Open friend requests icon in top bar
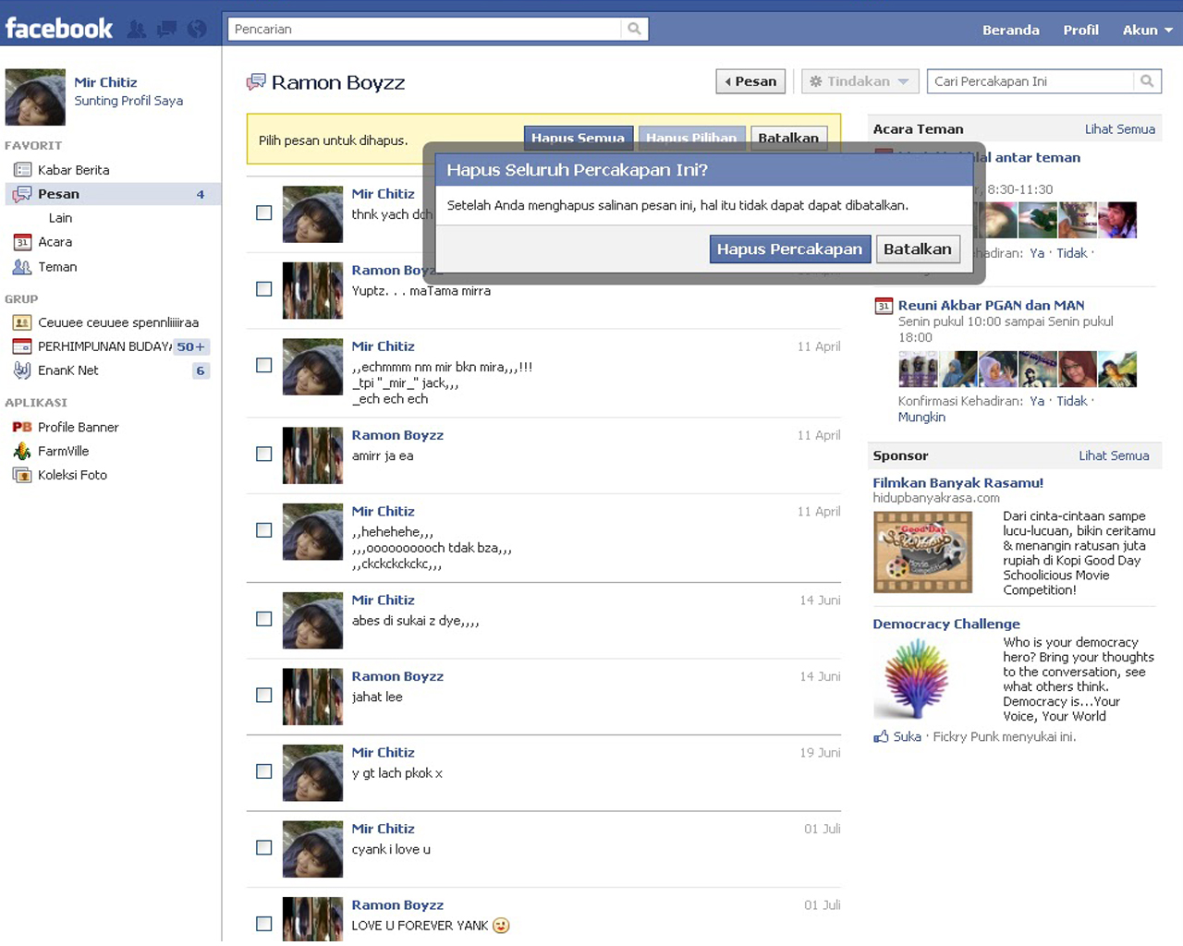 click(137, 30)
